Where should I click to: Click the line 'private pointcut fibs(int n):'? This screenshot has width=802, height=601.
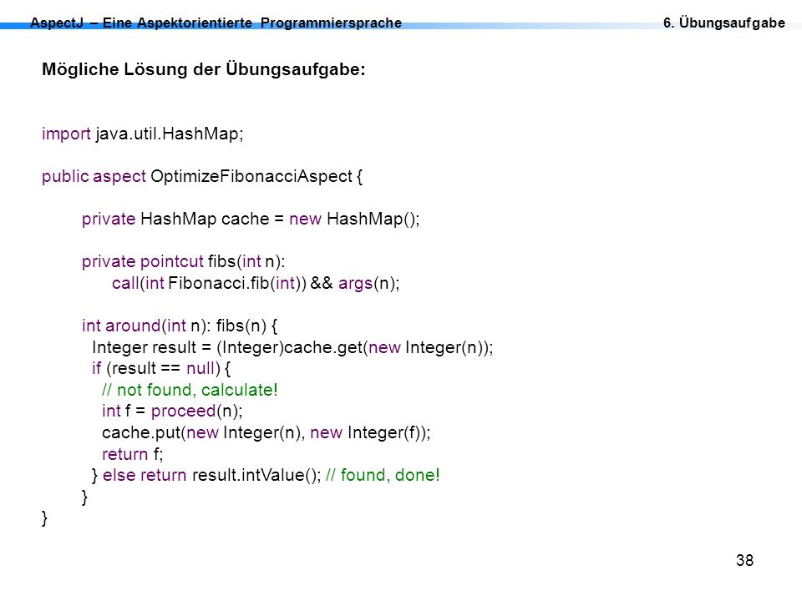(183, 261)
